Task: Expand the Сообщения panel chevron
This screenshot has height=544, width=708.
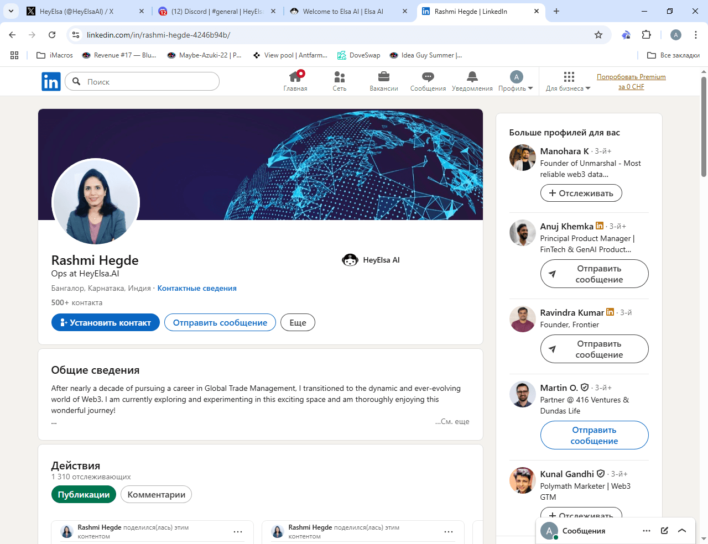Action: (x=682, y=531)
